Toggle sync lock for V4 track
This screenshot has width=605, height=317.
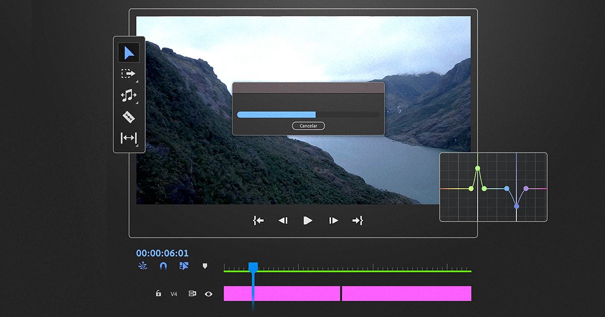pos(192,293)
